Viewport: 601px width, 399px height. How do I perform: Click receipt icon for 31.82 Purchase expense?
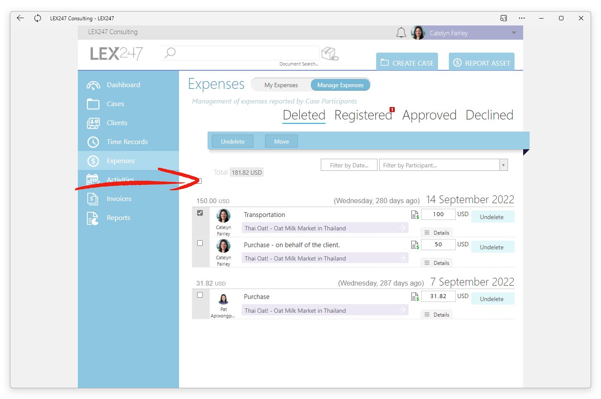click(x=415, y=297)
